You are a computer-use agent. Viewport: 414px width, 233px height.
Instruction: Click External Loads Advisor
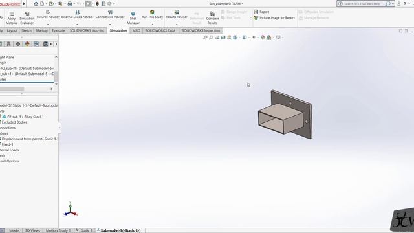[78, 14]
